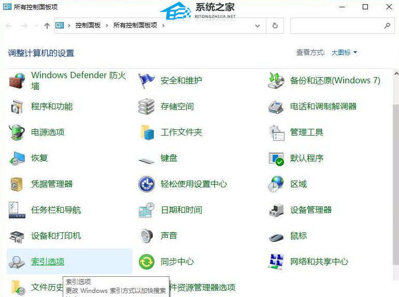The width and height of the screenshot is (399, 297).
Task: Expand the chevron after the address bar Control Panel icon
Action: coord(69,25)
